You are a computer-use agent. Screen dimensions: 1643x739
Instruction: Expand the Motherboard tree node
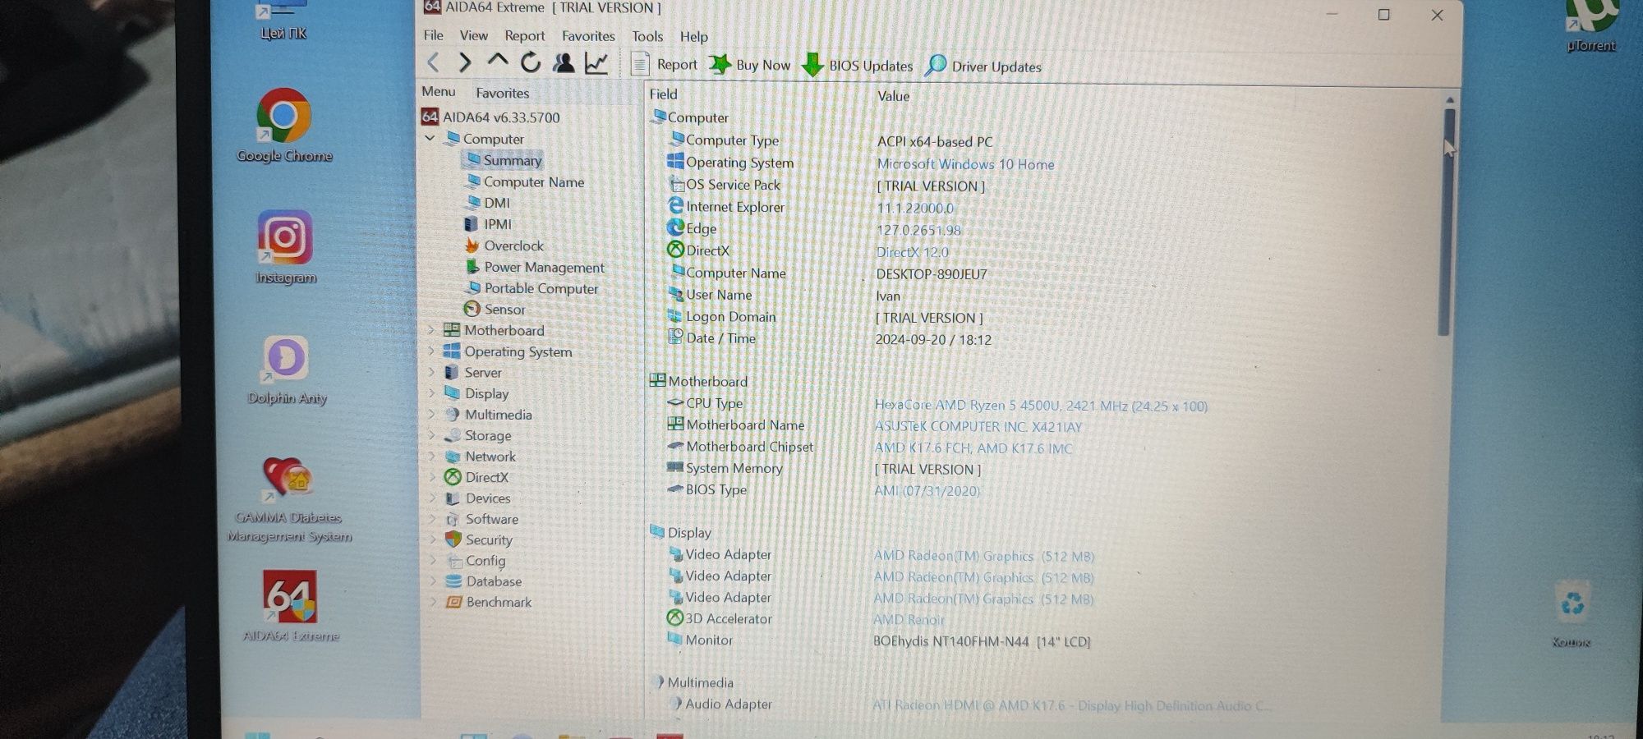coord(431,330)
